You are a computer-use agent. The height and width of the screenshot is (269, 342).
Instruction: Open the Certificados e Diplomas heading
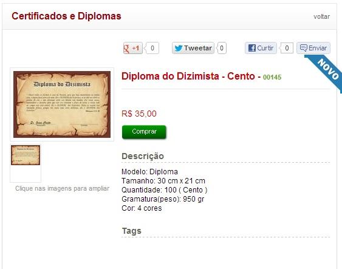pyautogui.click(x=66, y=16)
